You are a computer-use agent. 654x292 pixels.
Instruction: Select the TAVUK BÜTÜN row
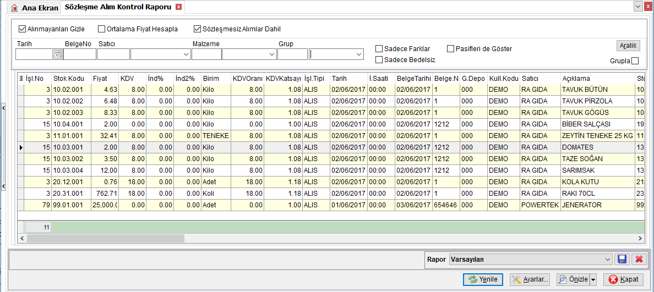coord(331,89)
